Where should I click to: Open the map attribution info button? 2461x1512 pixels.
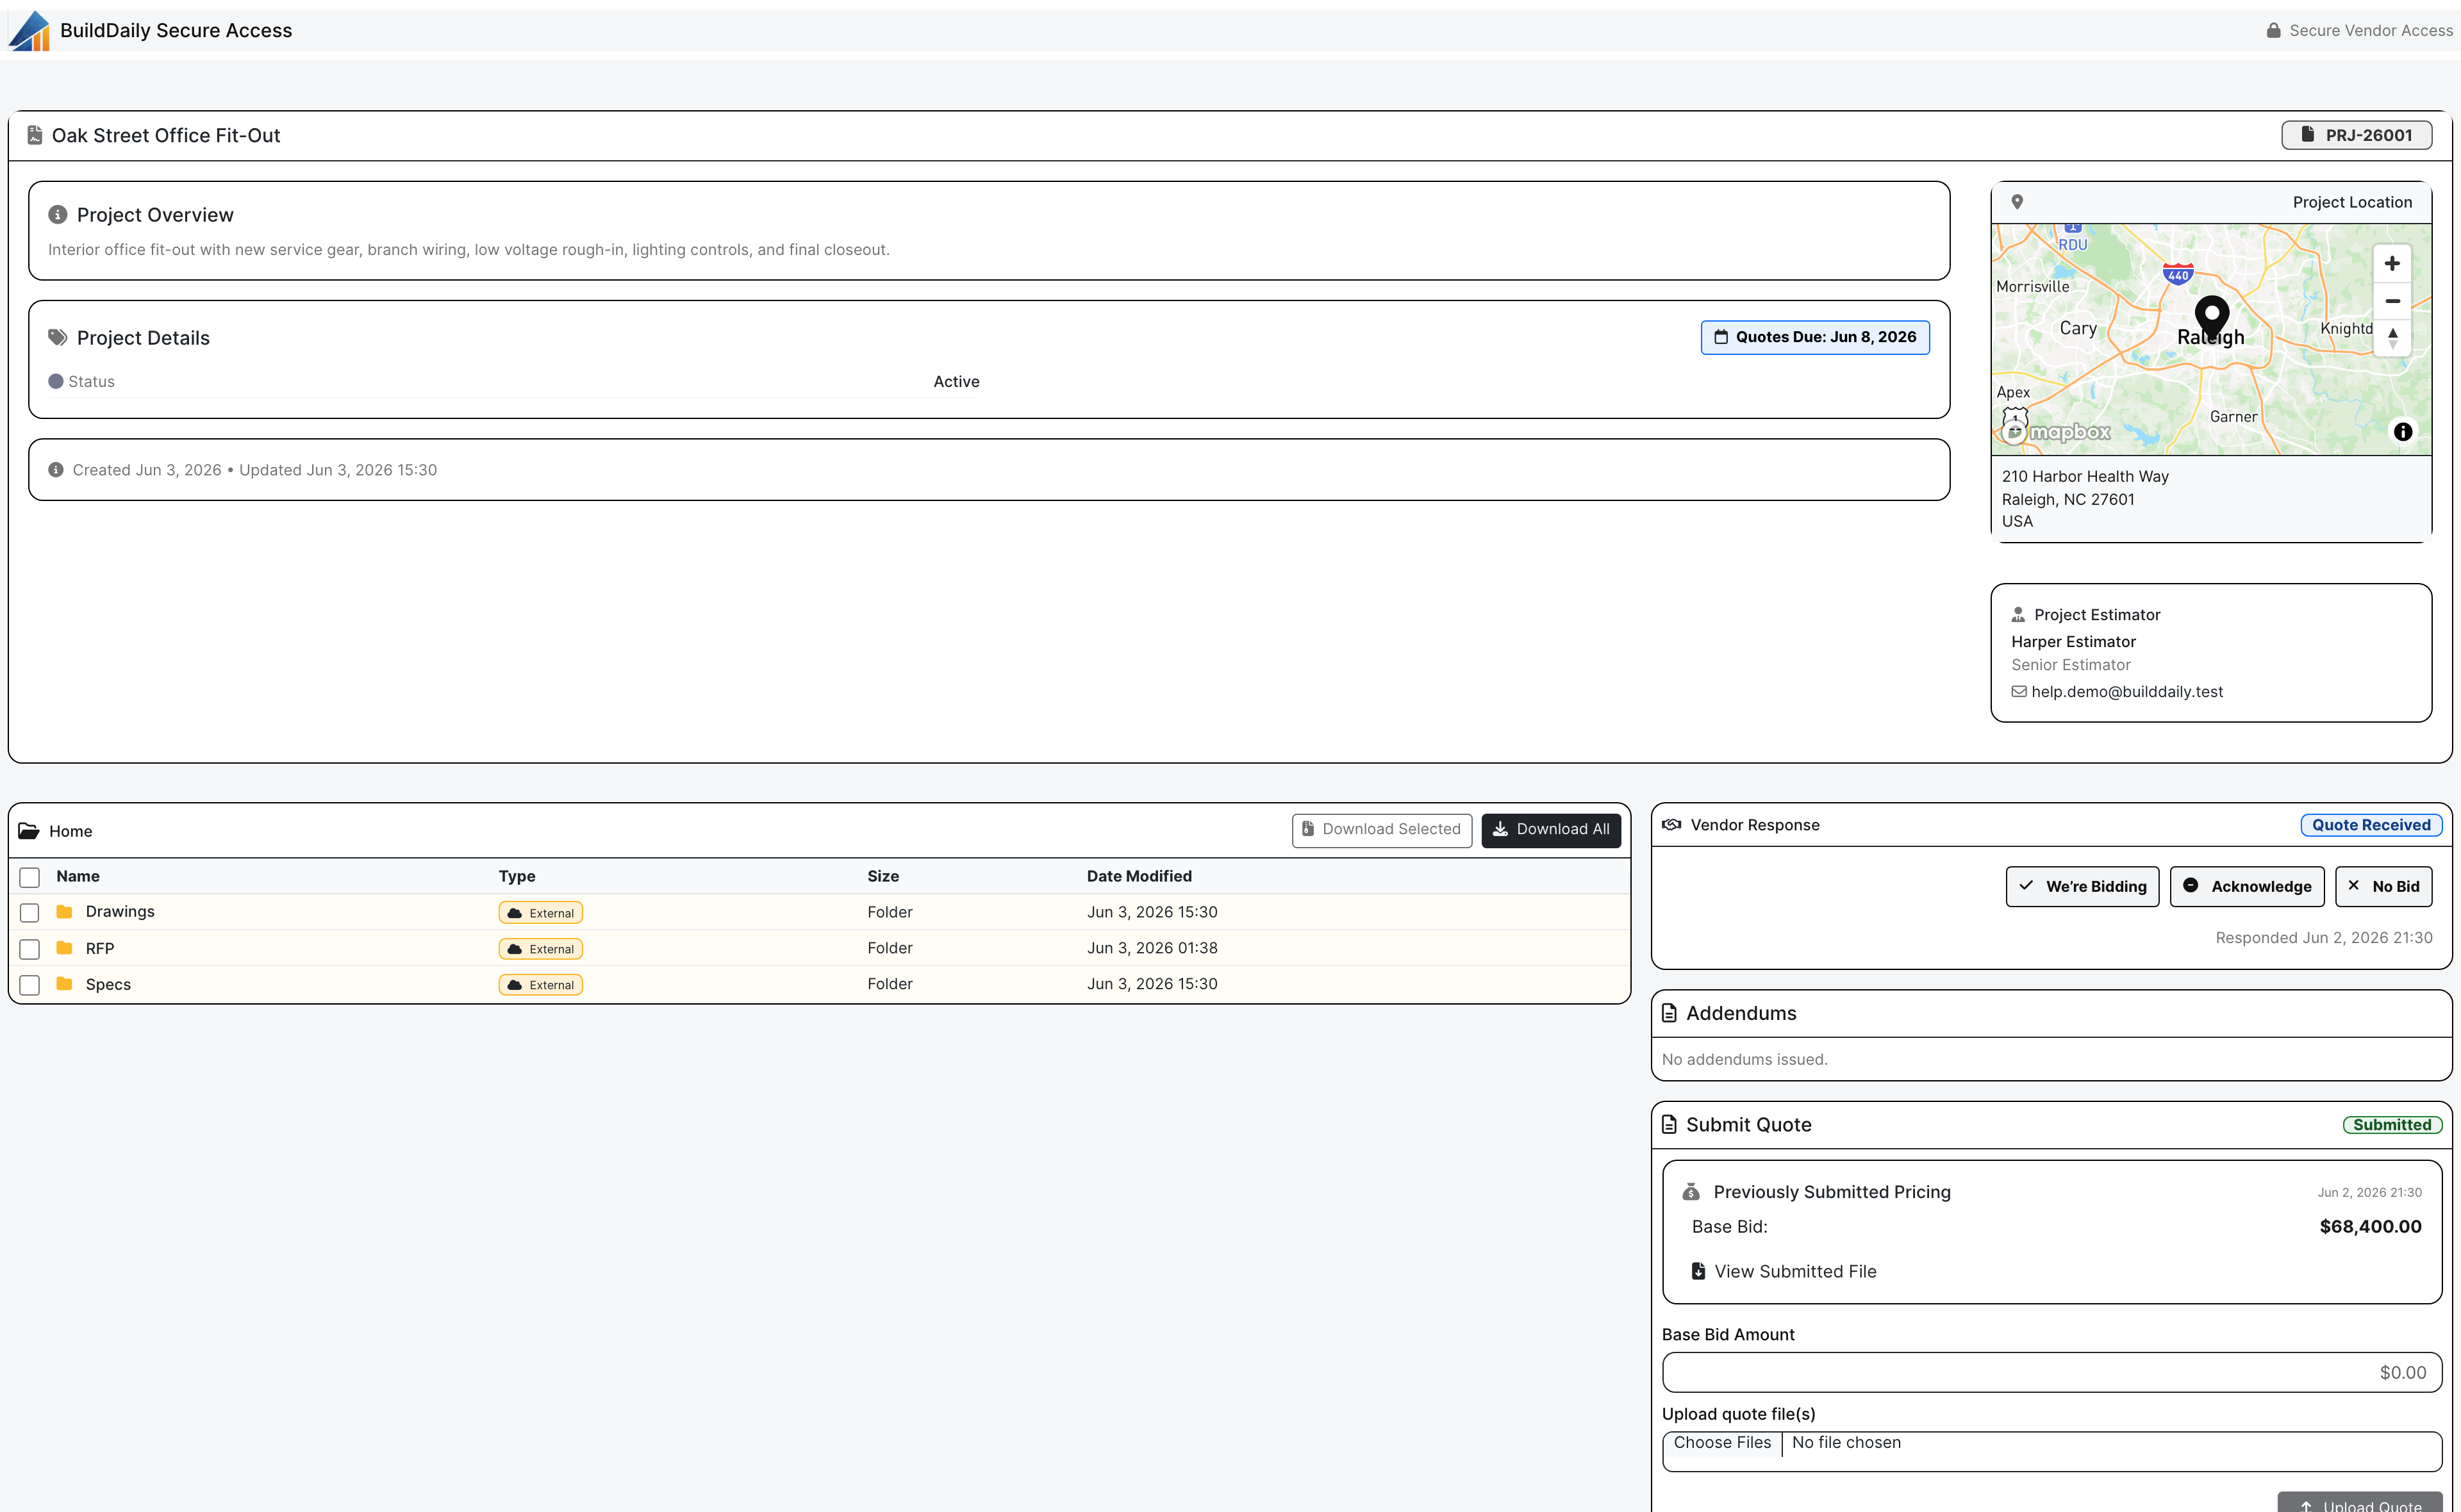point(2402,432)
